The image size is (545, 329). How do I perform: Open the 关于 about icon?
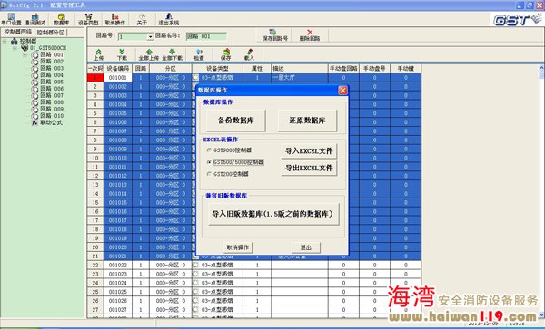click(142, 19)
